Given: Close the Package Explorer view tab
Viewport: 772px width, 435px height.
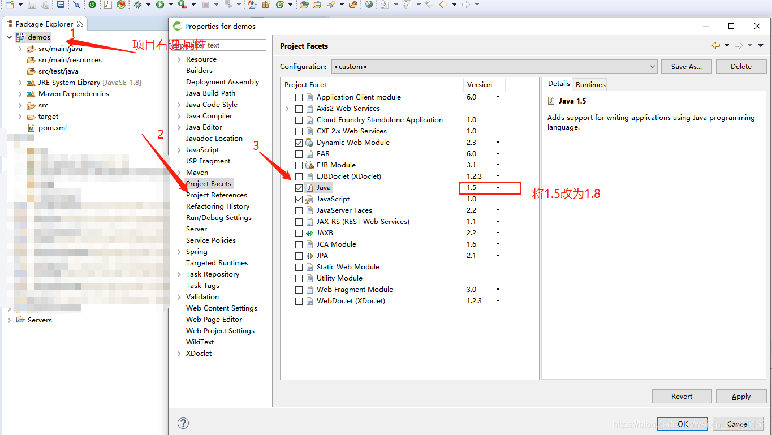Looking at the screenshot, I should coord(80,24).
